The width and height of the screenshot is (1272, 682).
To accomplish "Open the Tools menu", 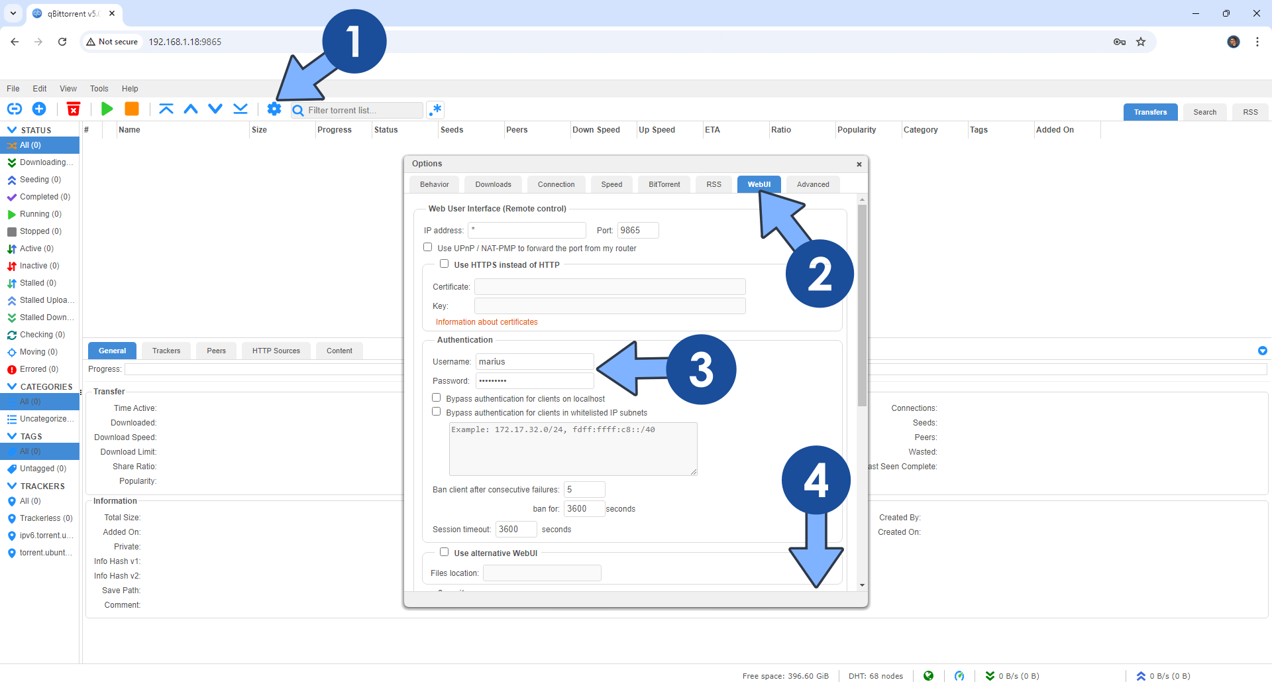I will click(99, 89).
